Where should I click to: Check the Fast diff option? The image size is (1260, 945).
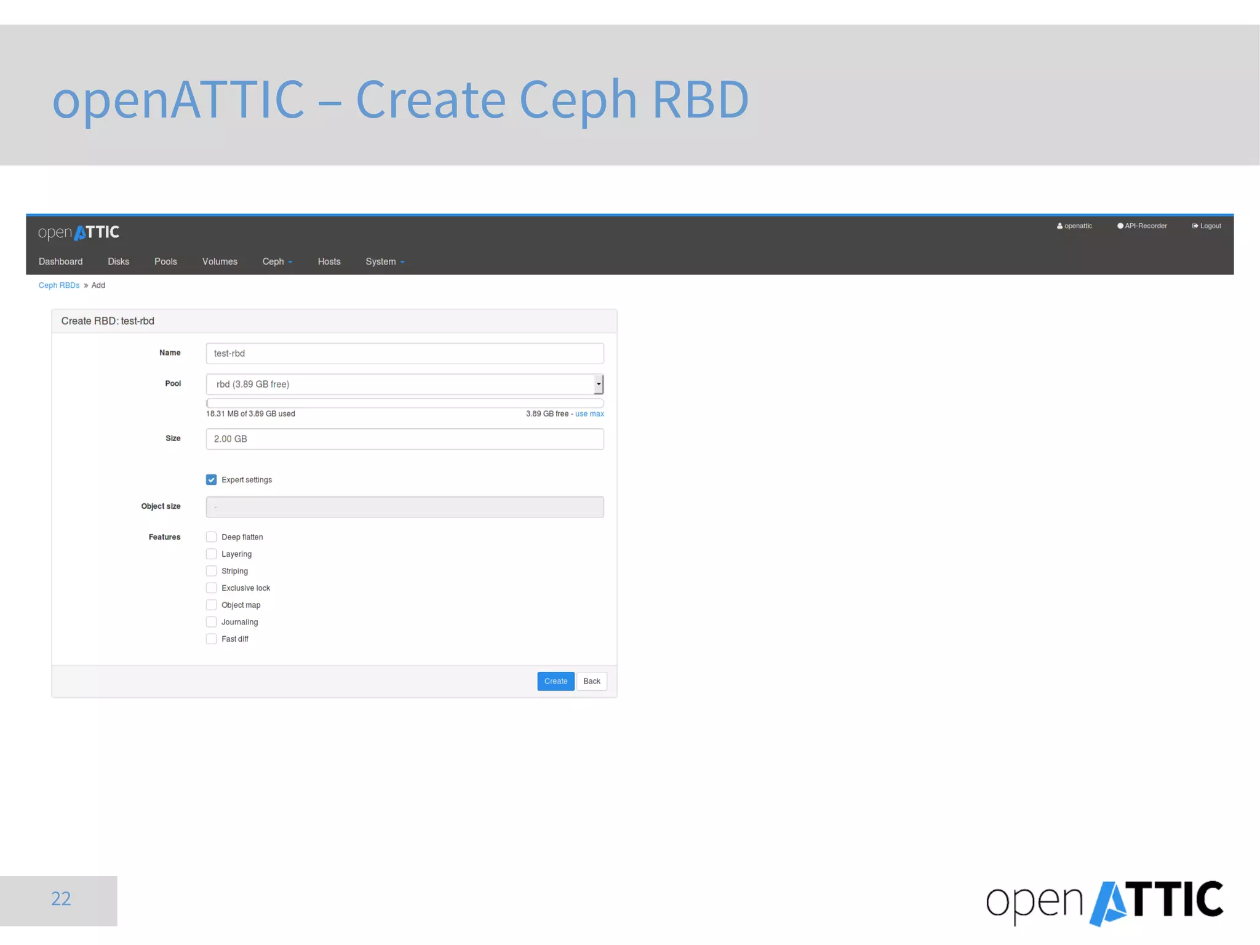point(211,639)
